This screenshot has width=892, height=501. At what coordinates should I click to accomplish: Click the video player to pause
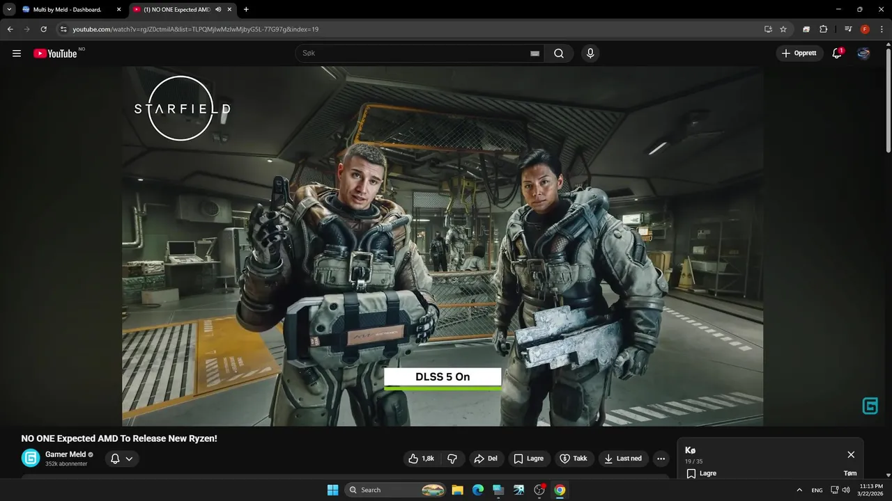click(x=443, y=246)
